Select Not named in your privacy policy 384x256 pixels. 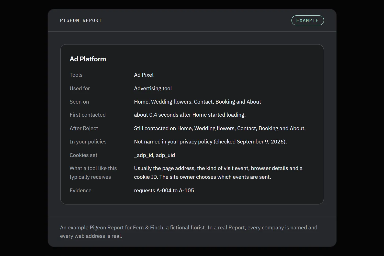(x=210, y=142)
